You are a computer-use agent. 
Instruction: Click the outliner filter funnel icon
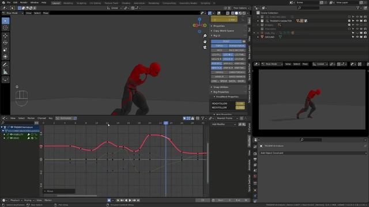tap(358, 8)
